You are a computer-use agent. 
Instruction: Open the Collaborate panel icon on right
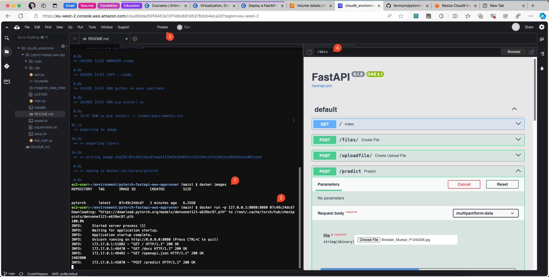pos(542,39)
